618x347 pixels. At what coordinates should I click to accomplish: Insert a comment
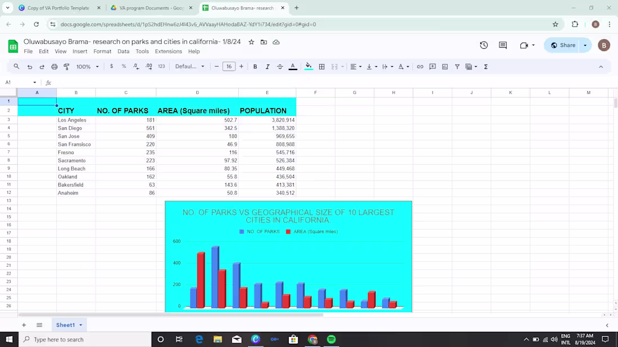point(433,66)
